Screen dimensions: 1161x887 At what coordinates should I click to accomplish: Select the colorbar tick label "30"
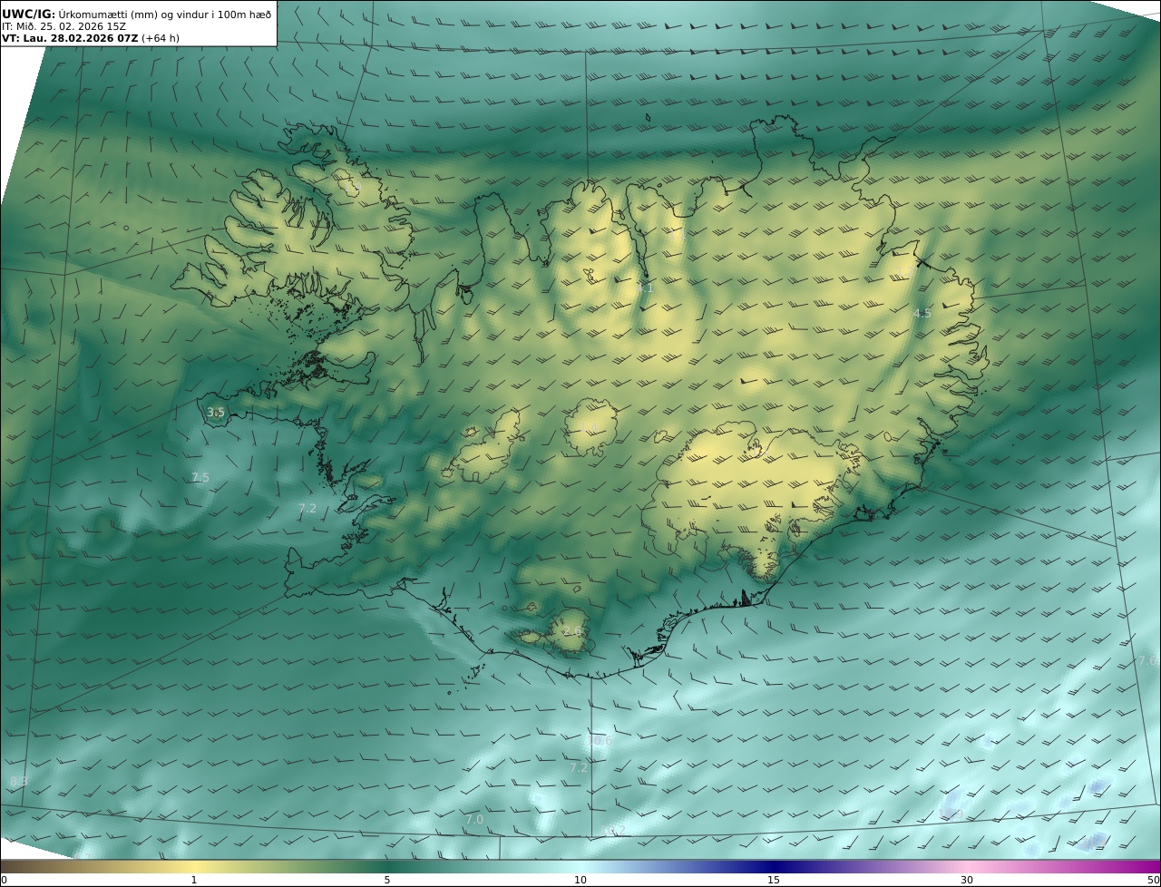(x=967, y=880)
